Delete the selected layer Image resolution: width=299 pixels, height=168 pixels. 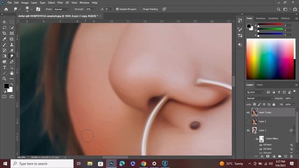(x=292, y=156)
